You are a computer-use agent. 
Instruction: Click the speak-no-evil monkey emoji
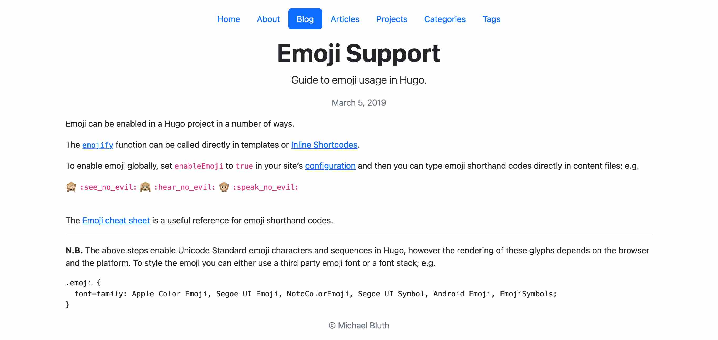click(x=224, y=187)
